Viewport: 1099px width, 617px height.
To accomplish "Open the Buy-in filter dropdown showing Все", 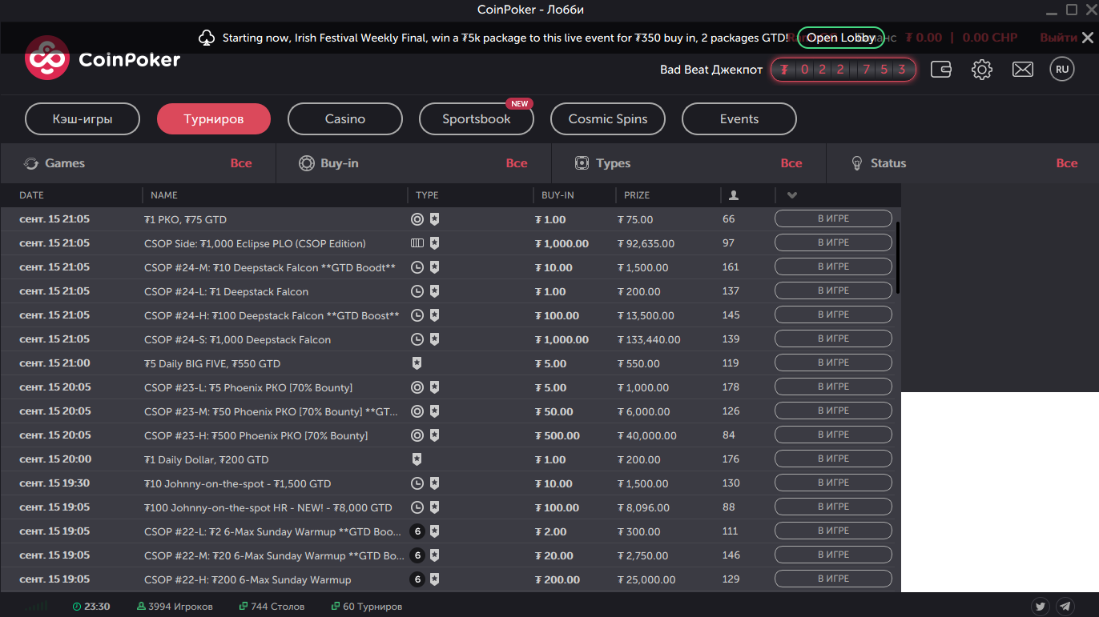I will click(517, 163).
